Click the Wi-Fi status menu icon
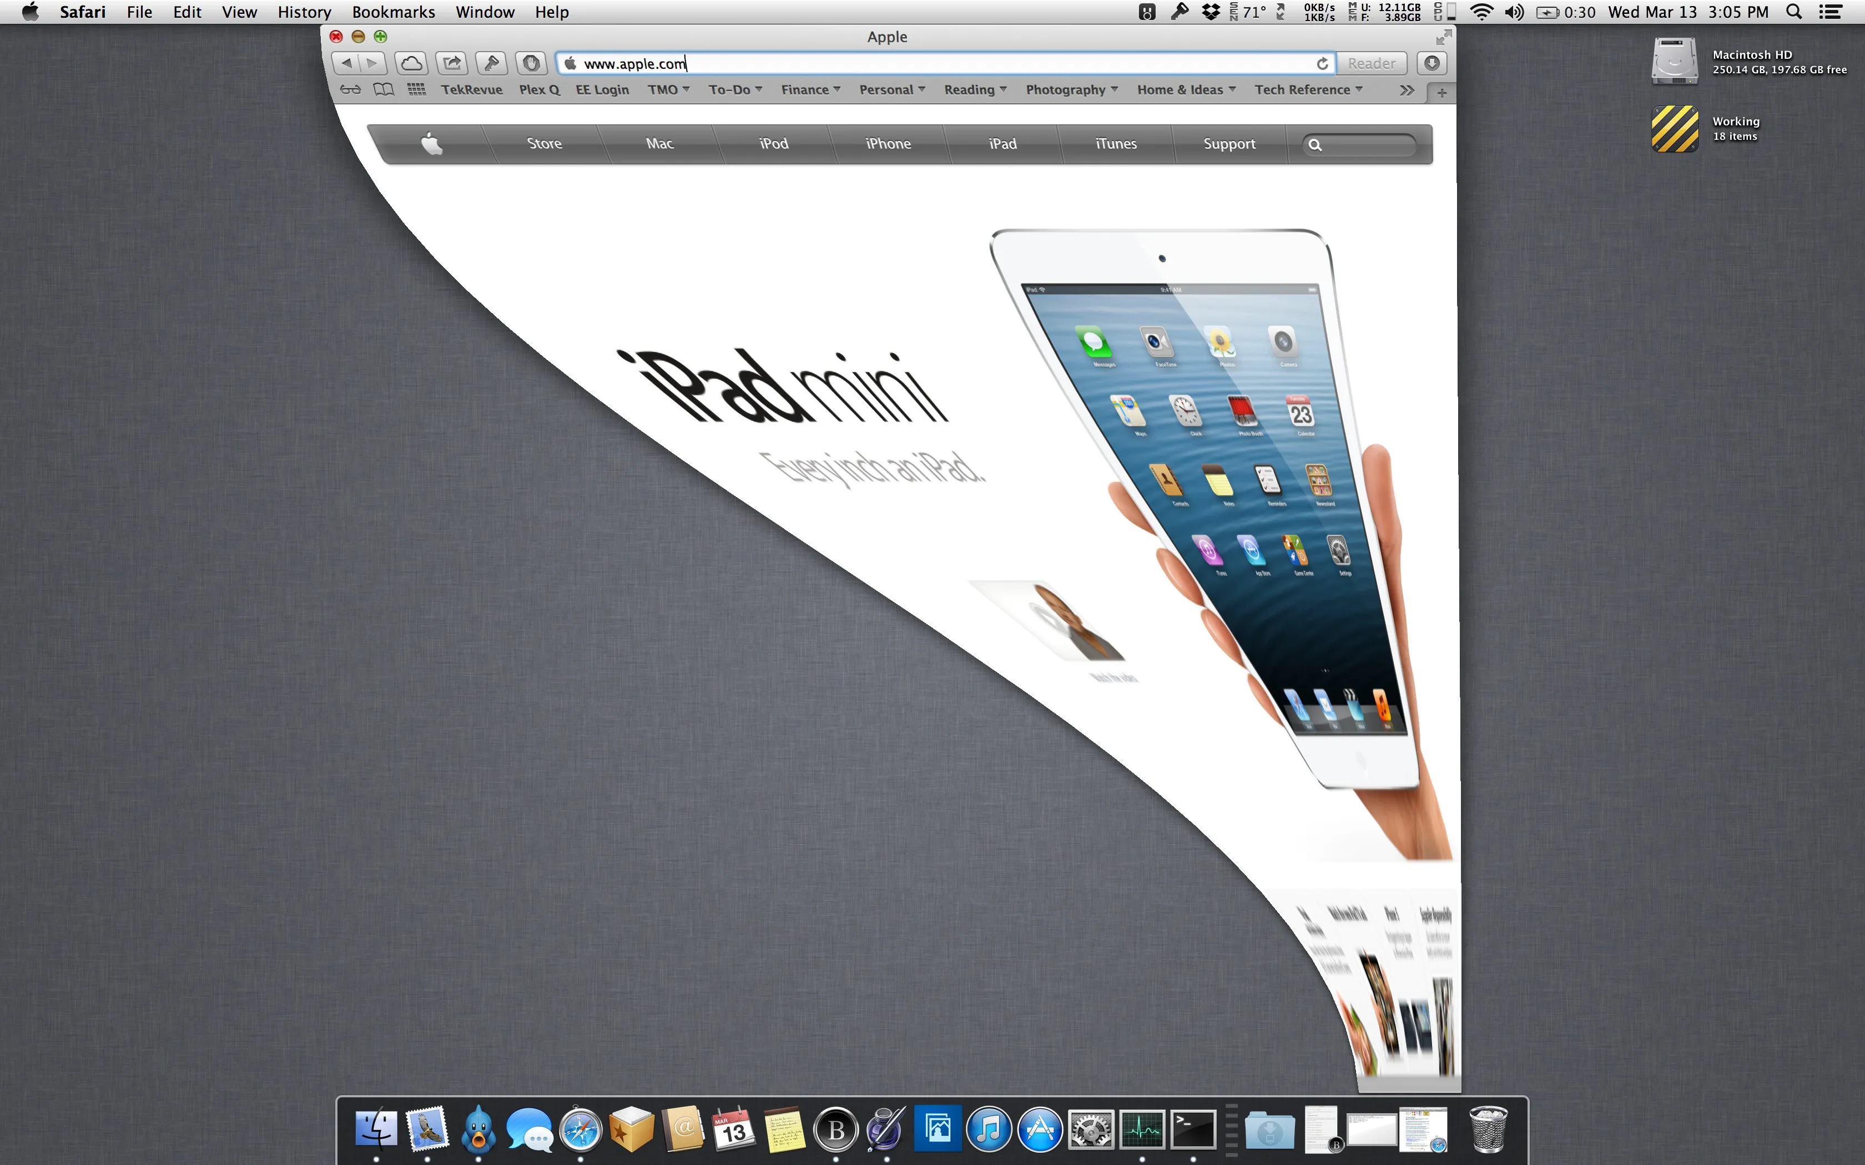This screenshot has height=1165, width=1865. click(x=1481, y=12)
